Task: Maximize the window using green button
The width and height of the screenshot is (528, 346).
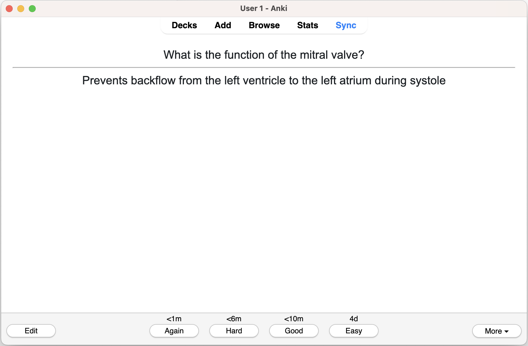Action: [32, 9]
